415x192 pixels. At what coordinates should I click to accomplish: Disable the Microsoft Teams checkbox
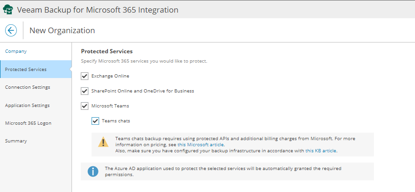[x=85, y=106]
